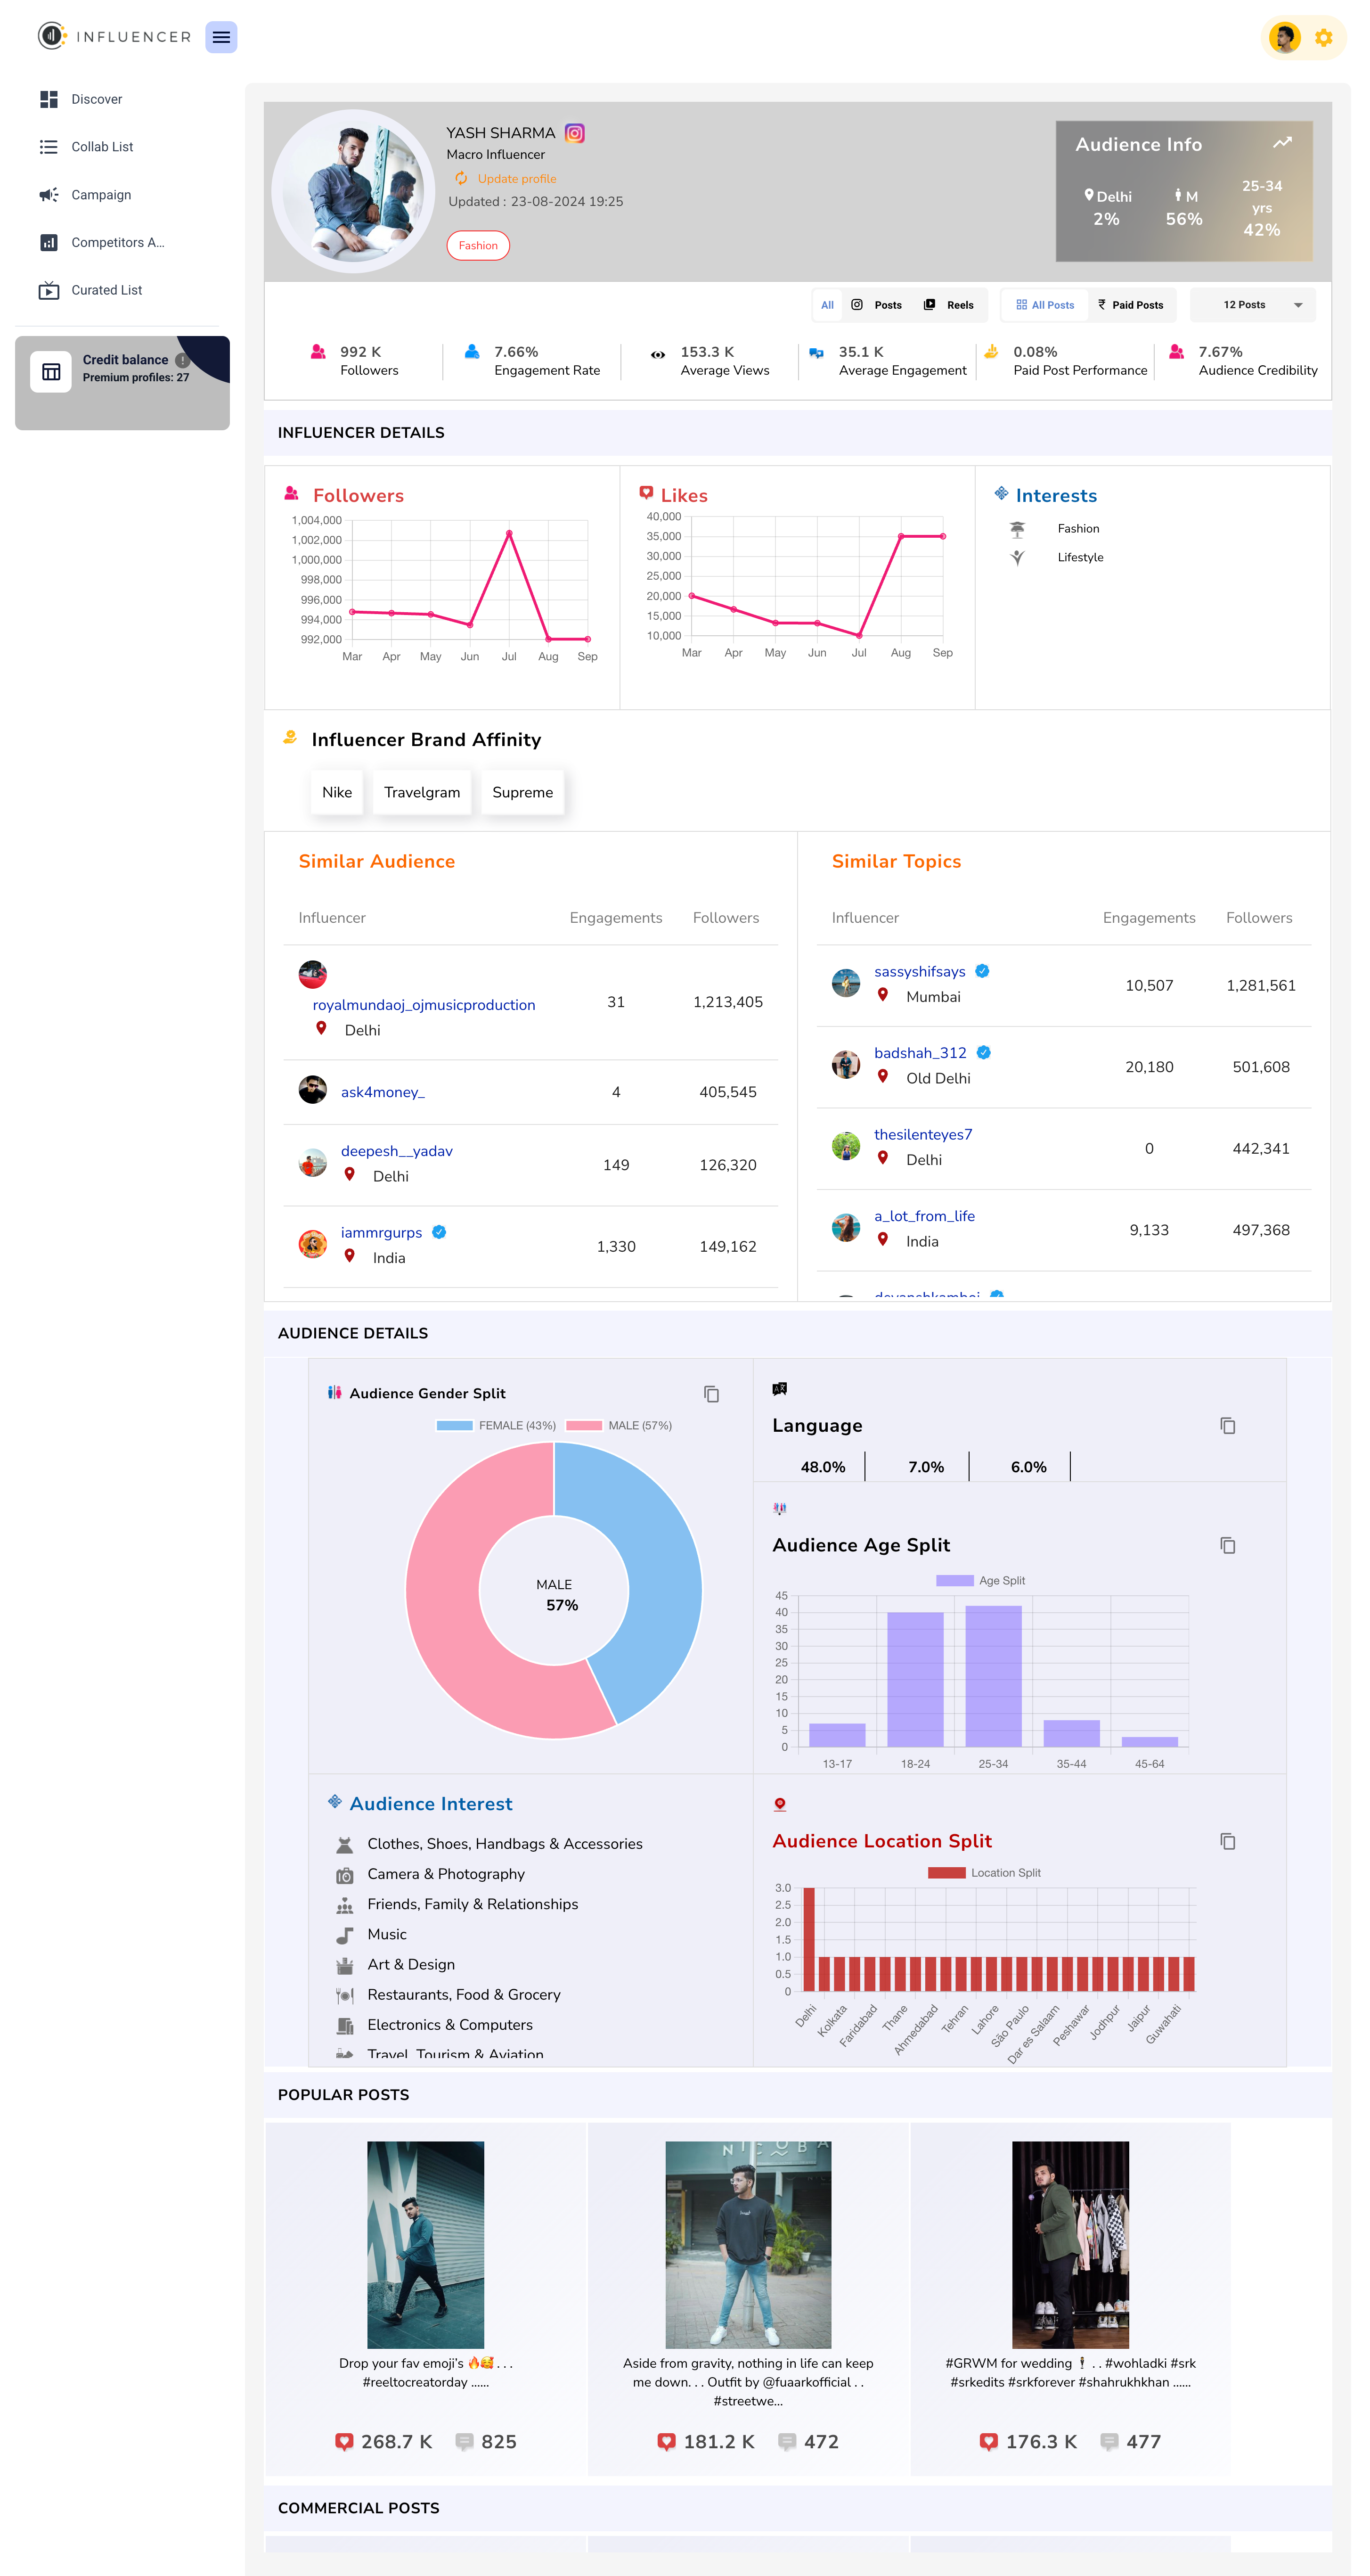This screenshot has height=2576, width=1370.
Task: Click comments icon showing 825
Action: (x=464, y=2442)
